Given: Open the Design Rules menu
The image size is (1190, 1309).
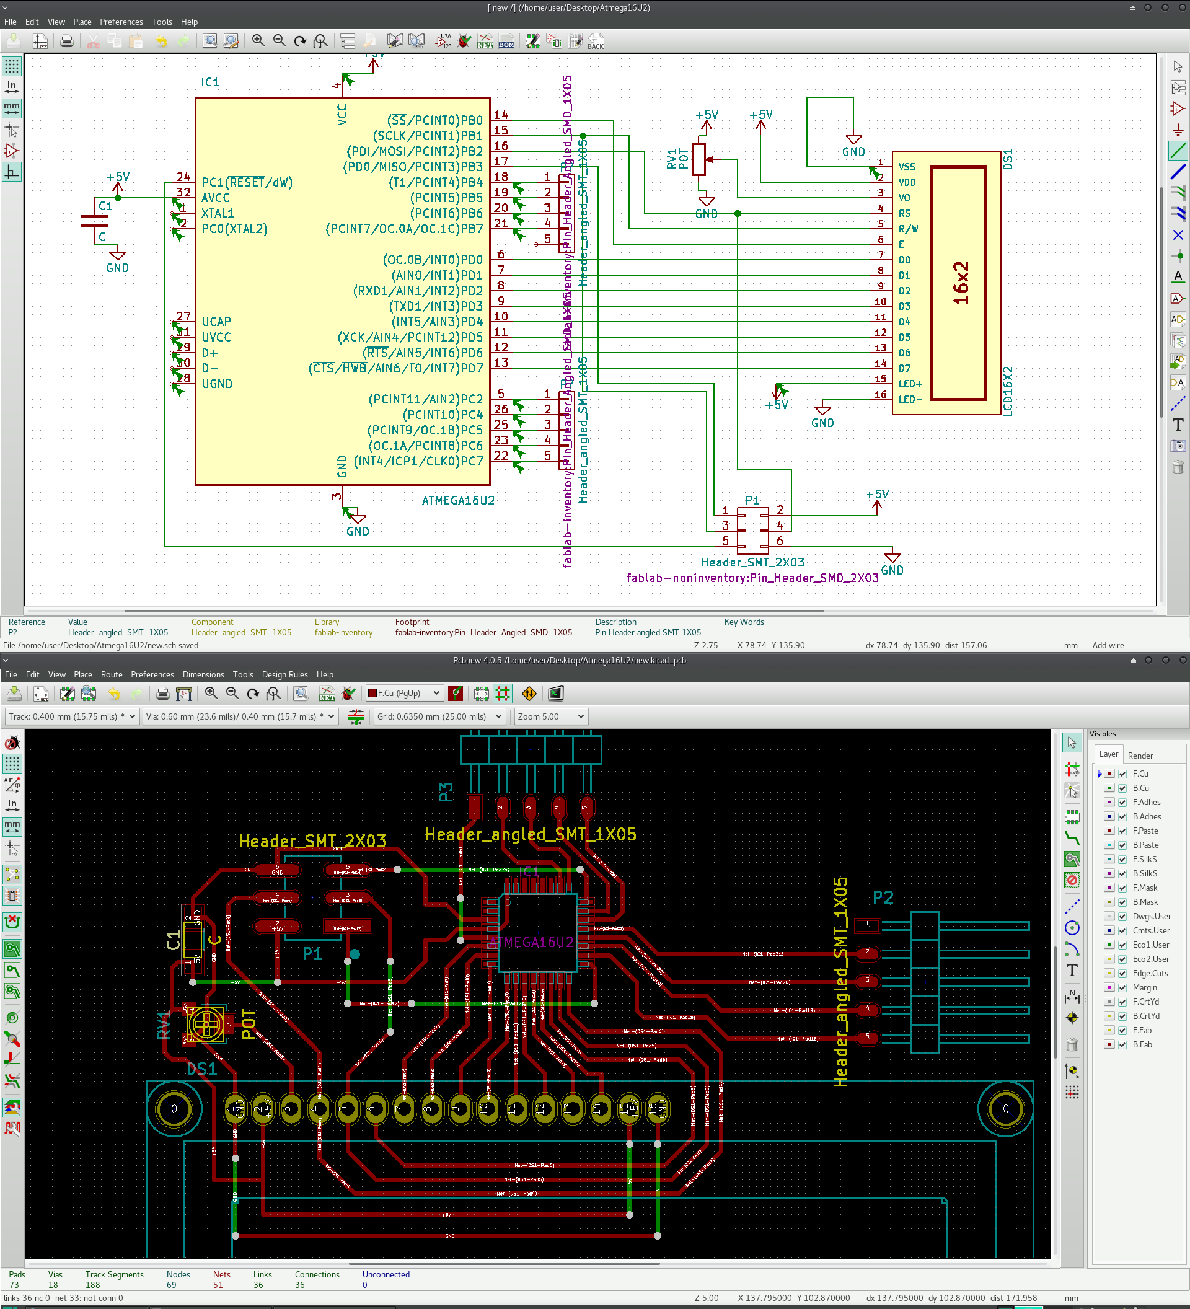Looking at the screenshot, I should 284,674.
